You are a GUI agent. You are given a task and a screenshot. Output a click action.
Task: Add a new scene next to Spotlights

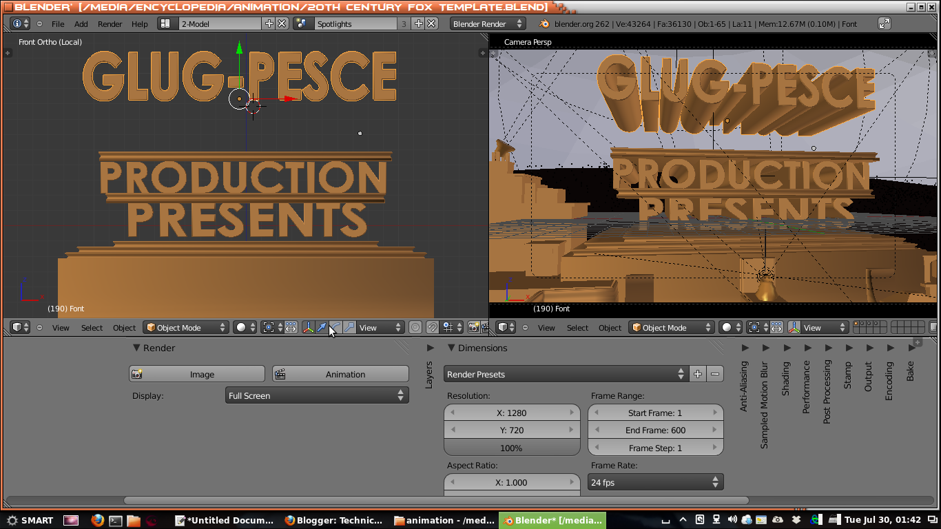pyautogui.click(x=418, y=23)
